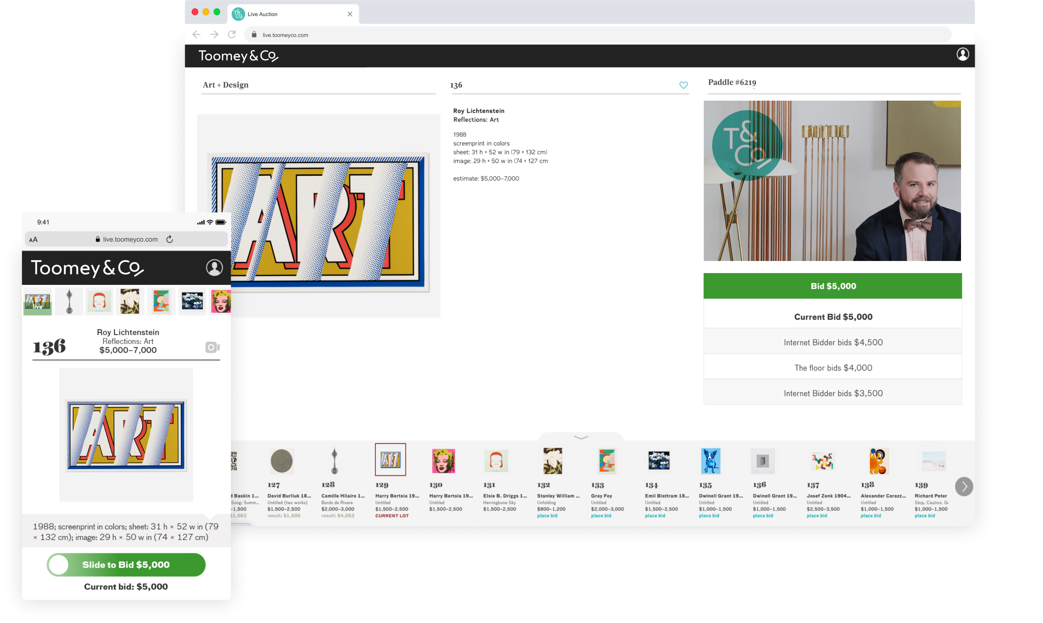Click Roy Lichtenstein artist name in details
The height and width of the screenshot is (623, 1043).
pos(478,111)
